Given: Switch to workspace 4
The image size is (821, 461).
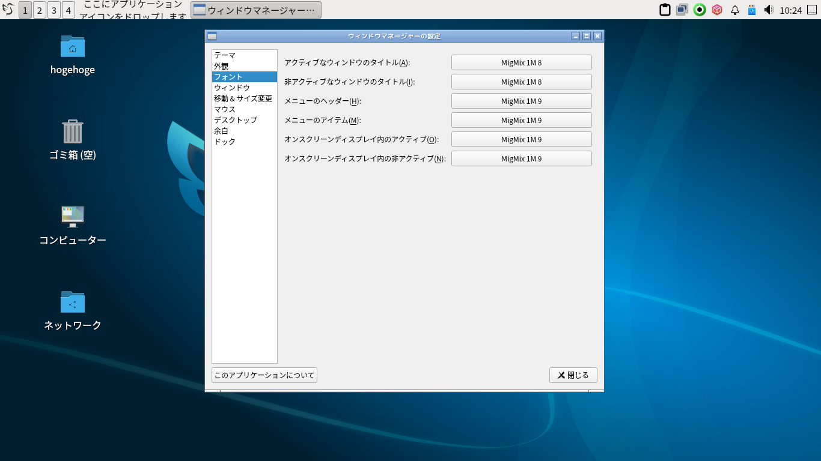Looking at the screenshot, I should (69, 10).
